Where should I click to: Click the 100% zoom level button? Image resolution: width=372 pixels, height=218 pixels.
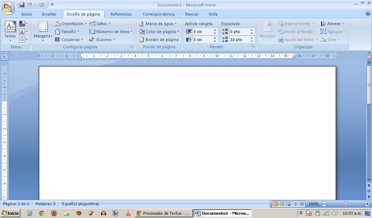(313, 204)
